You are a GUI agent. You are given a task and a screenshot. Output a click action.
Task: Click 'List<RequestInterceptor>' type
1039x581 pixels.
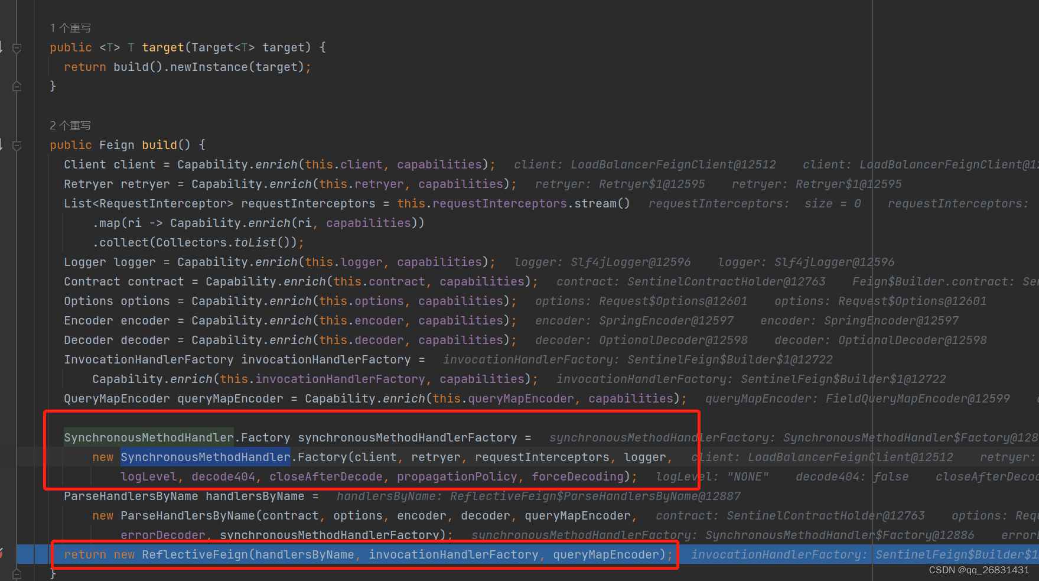(x=149, y=203)
